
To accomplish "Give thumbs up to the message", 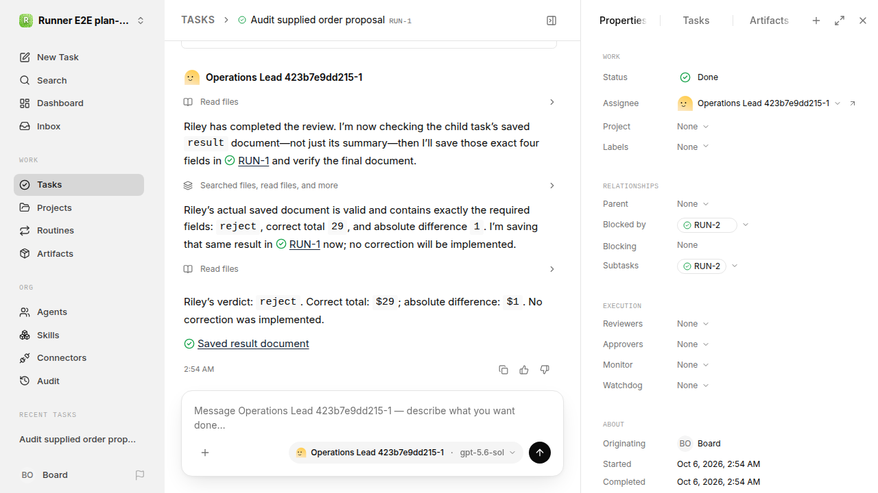I will (x=524, y=370).
